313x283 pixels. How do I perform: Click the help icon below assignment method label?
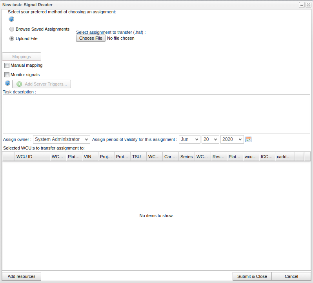click(11, 19)
